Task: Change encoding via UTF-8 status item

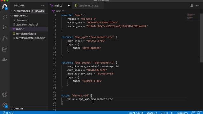Action: [x=164, y=113]
